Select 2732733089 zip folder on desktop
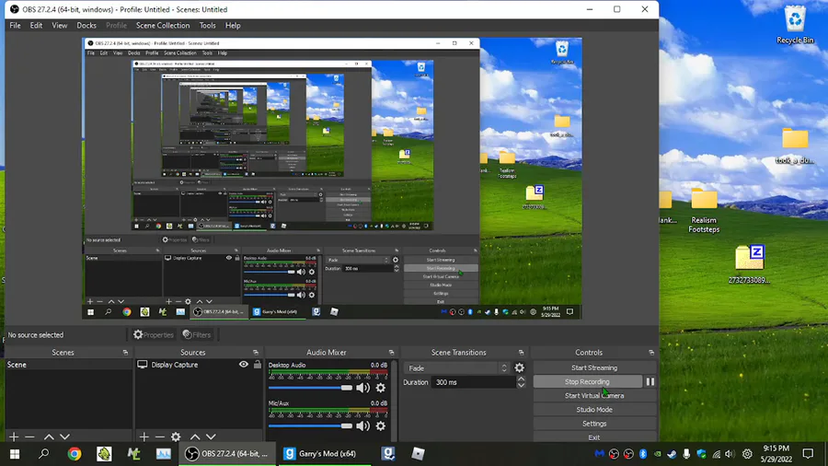This screenshot has width=828, height=466. point(749,264)
